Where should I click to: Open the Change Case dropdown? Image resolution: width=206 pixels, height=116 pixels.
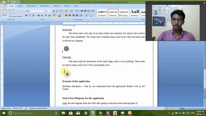coord(50,15)
